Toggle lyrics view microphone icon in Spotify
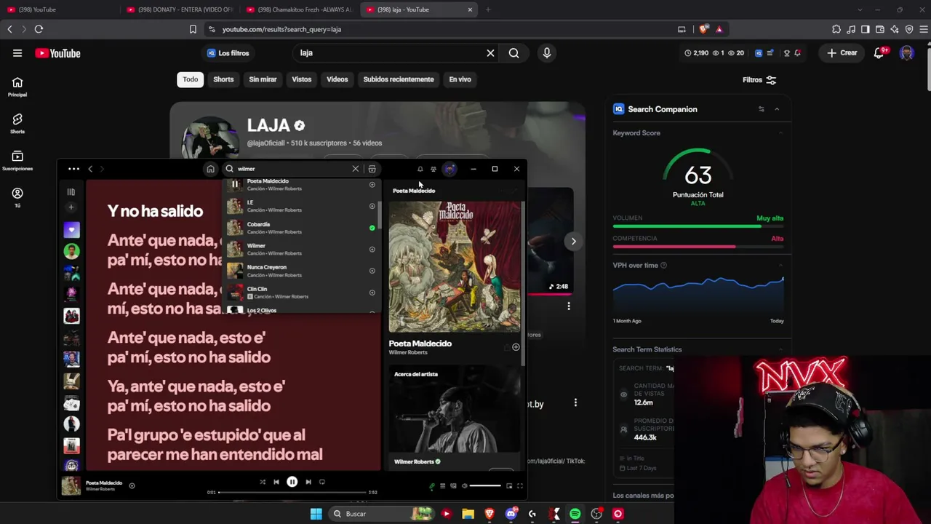931x524 pixels. point(431,485)
